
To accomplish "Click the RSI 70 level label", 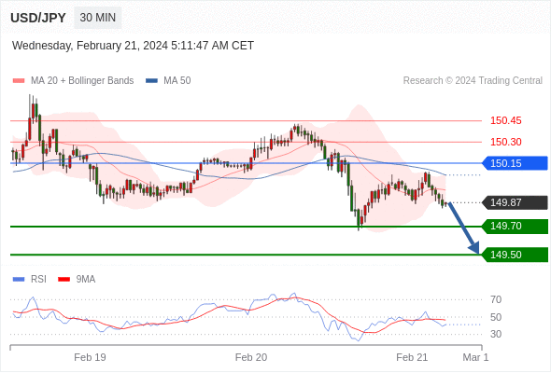I will (496, 299).
